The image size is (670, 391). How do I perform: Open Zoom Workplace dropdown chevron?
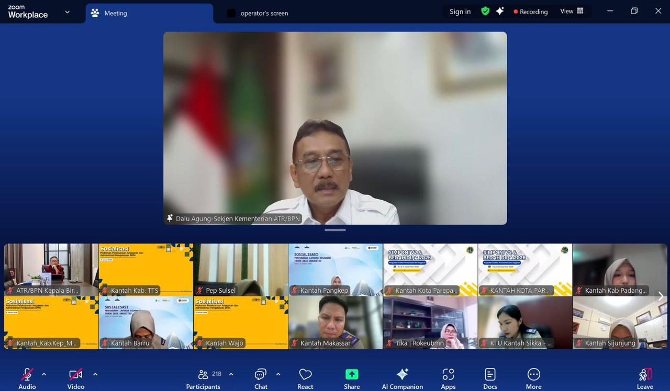(x=67, y=12)
